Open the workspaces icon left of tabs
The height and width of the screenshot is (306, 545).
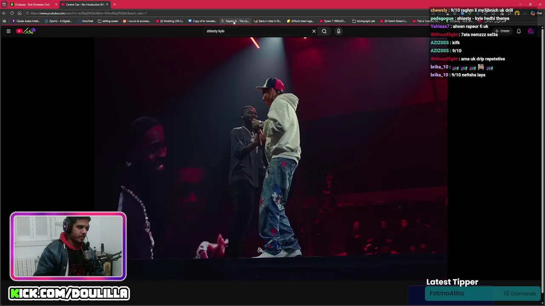4,4
